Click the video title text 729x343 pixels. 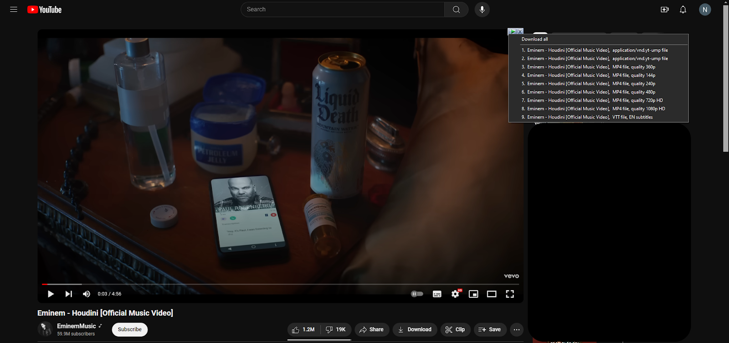point(105,313)
